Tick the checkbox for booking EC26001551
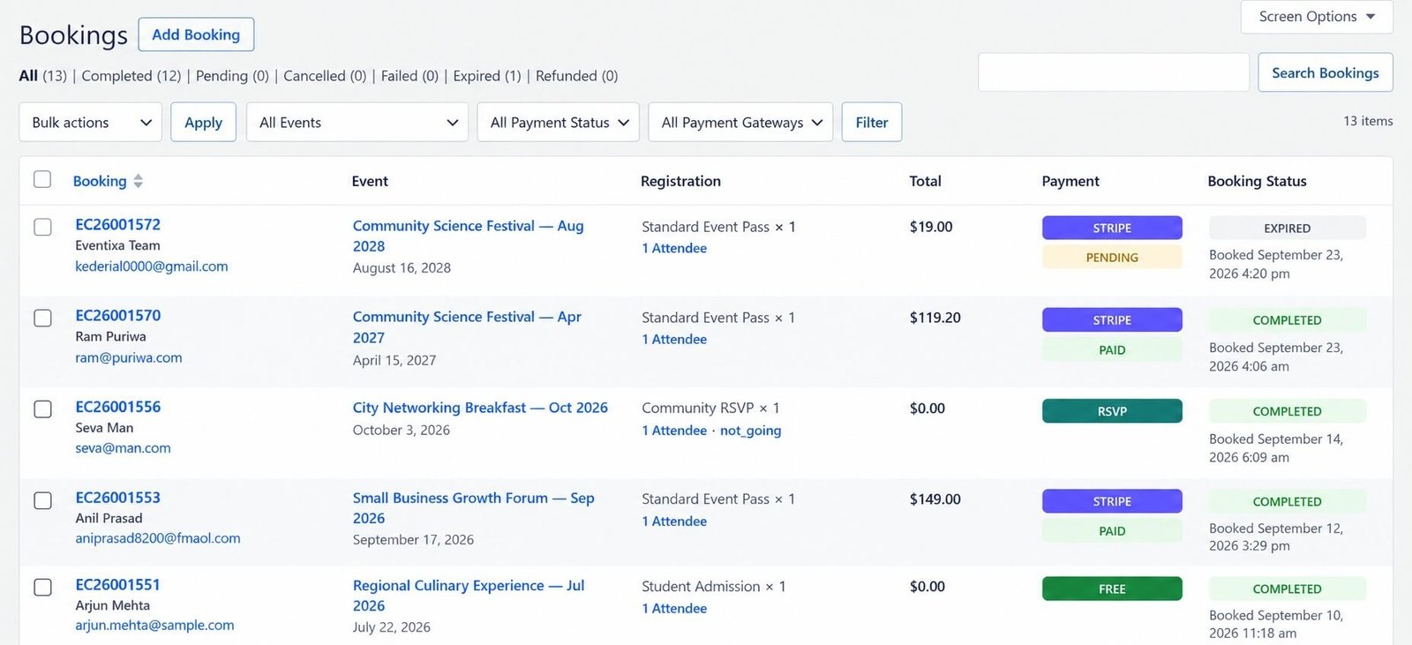The width and height of the screenshot is (1412, 645). [x=42, y=588]
